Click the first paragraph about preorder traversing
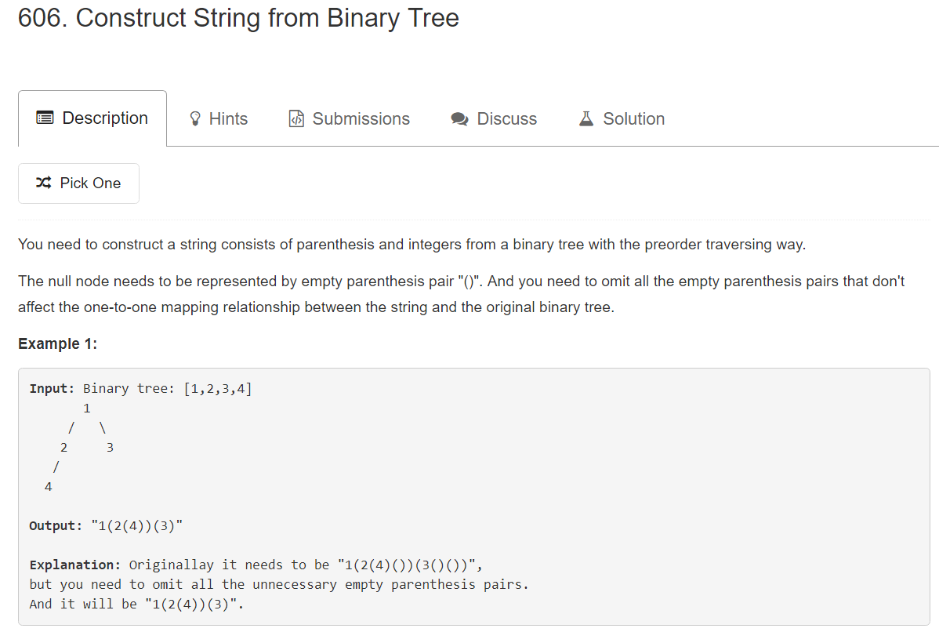 411,245
